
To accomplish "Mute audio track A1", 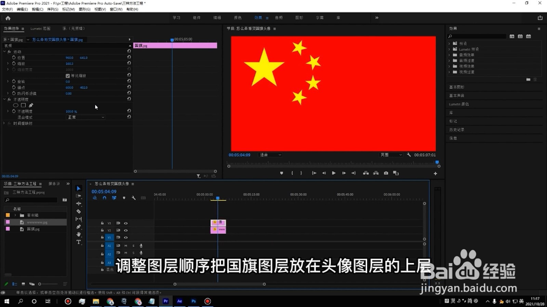I will 126,246.
